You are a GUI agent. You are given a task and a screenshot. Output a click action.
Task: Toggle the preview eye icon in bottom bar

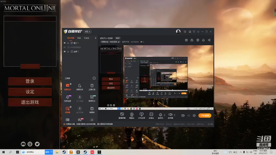click(189, 115)
